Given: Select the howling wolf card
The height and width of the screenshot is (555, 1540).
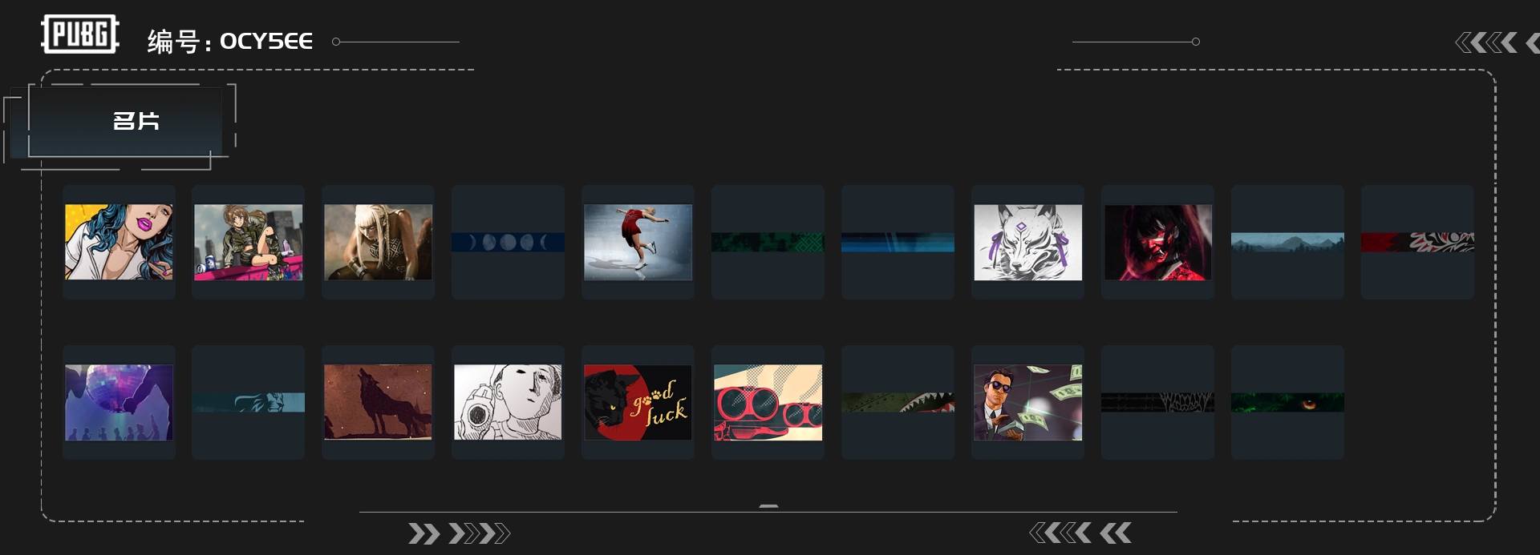Looking at the screenshot, I should pyautogui.click(x=379, y=402).
